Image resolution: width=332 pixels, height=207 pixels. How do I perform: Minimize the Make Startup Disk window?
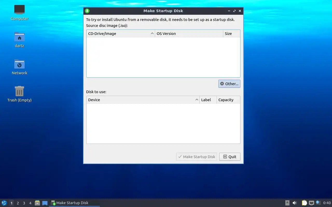click(229, 11)
